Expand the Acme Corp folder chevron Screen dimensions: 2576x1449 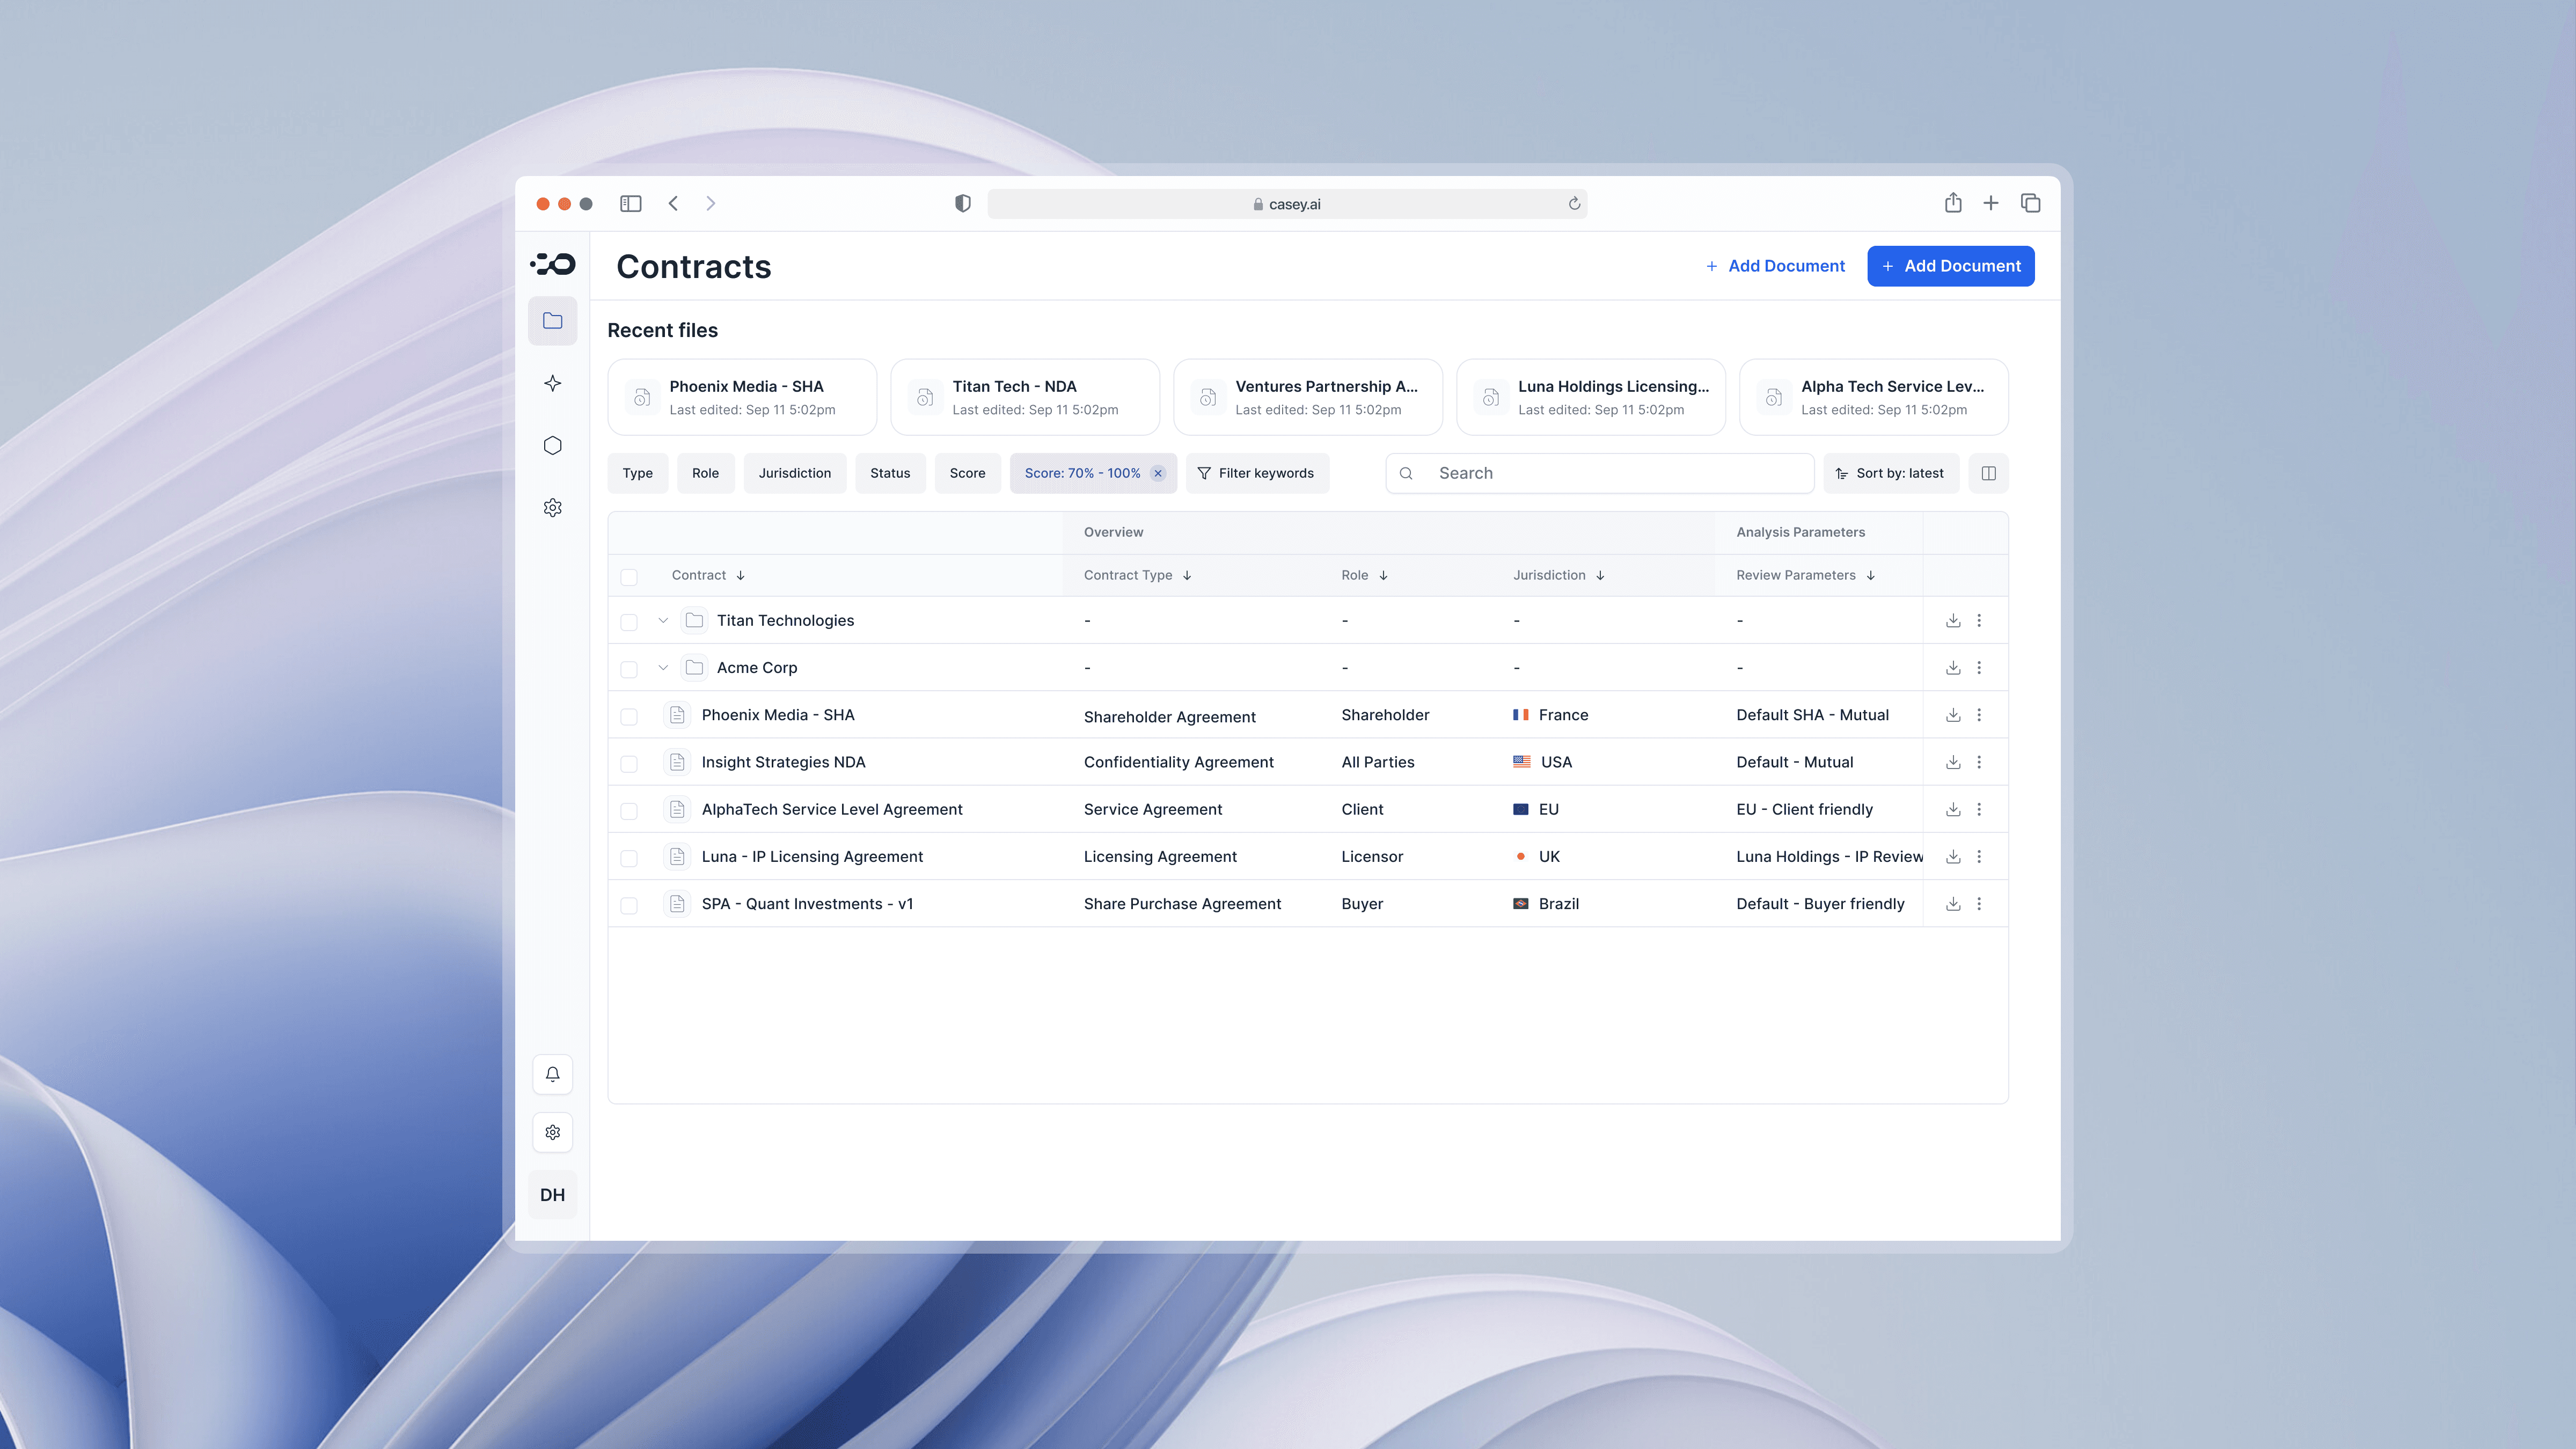point(663,668)
